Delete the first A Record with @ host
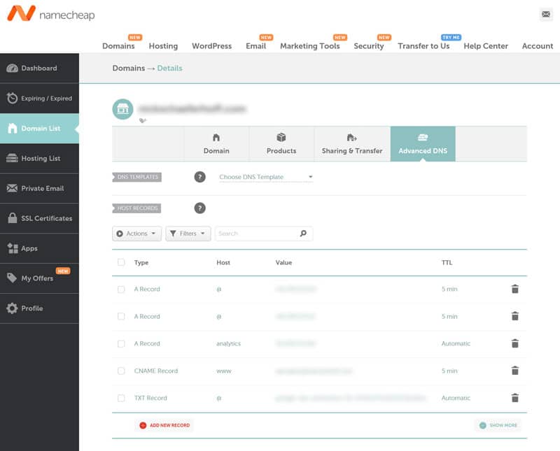Viewport: 560px width, 451px height. click(x=514, y=289)
